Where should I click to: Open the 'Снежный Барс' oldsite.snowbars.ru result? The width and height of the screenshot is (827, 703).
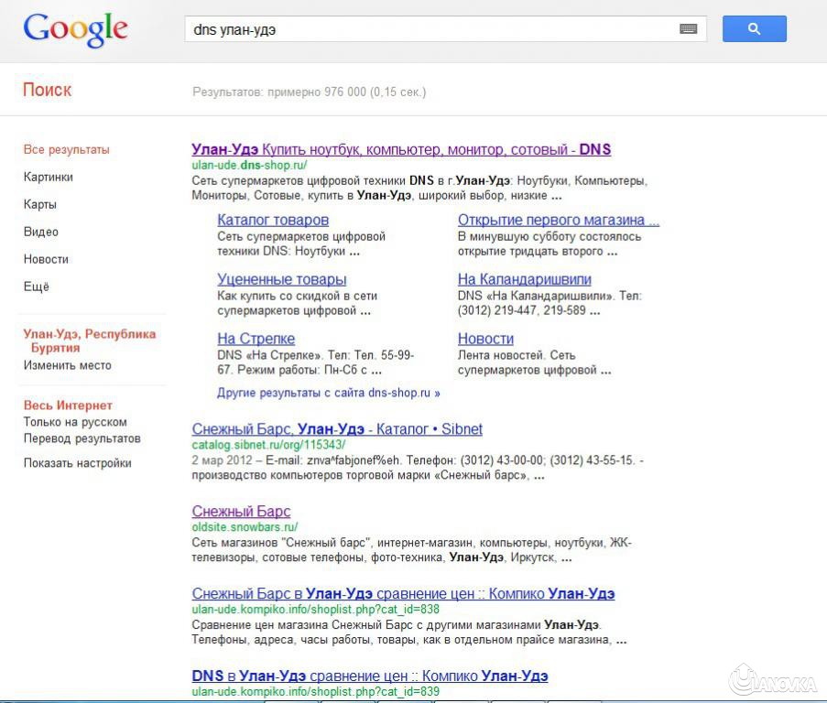241,511
